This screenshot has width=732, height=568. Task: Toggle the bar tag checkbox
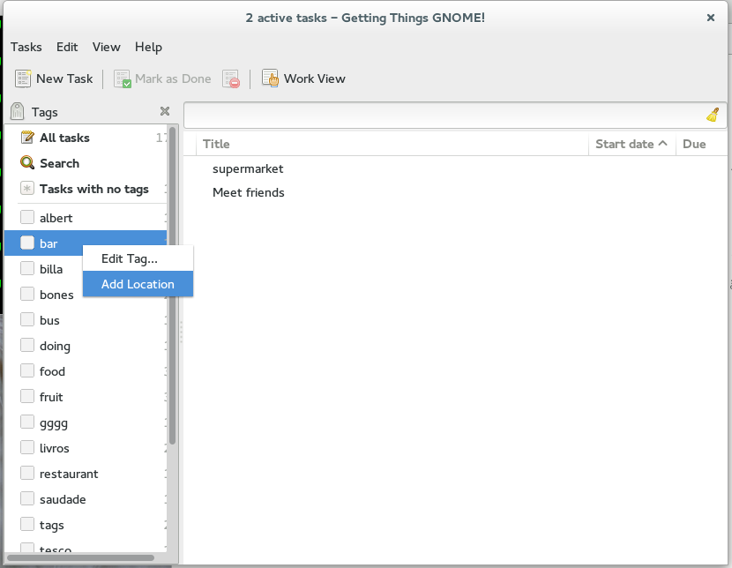(27, 243)
